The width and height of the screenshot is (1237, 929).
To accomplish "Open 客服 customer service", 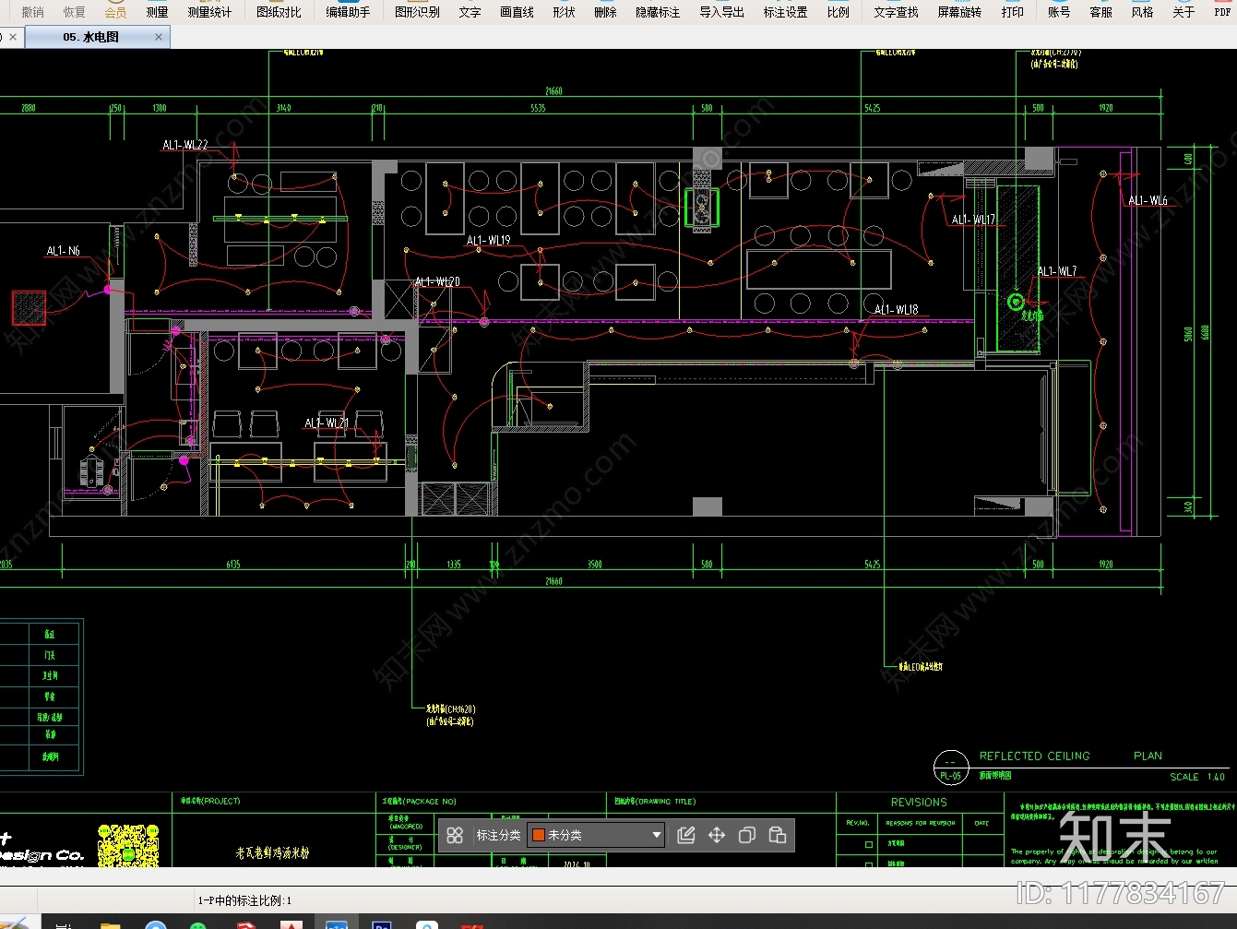I will [x=1100, y=12].
